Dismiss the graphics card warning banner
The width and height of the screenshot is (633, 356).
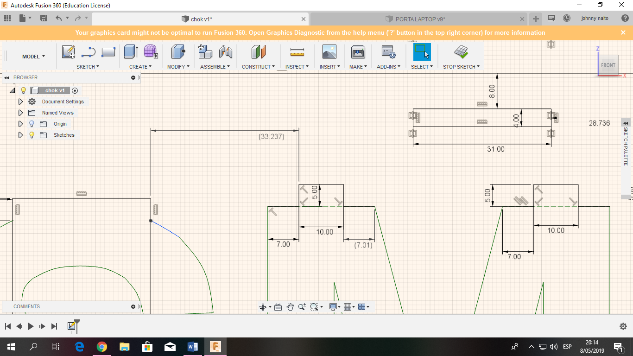623,32
